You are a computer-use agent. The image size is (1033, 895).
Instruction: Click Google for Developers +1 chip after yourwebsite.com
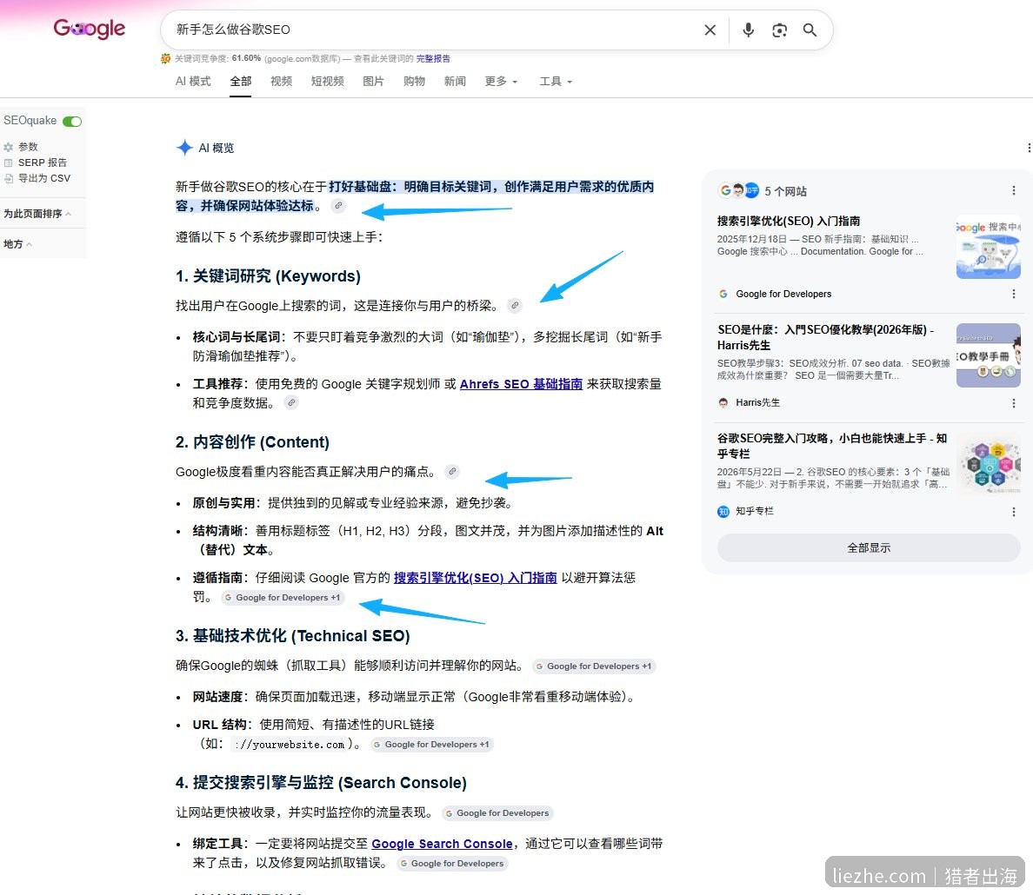pos(431,744)
